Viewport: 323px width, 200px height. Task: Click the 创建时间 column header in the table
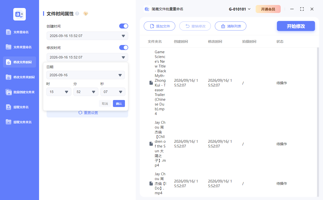(181, 41)
